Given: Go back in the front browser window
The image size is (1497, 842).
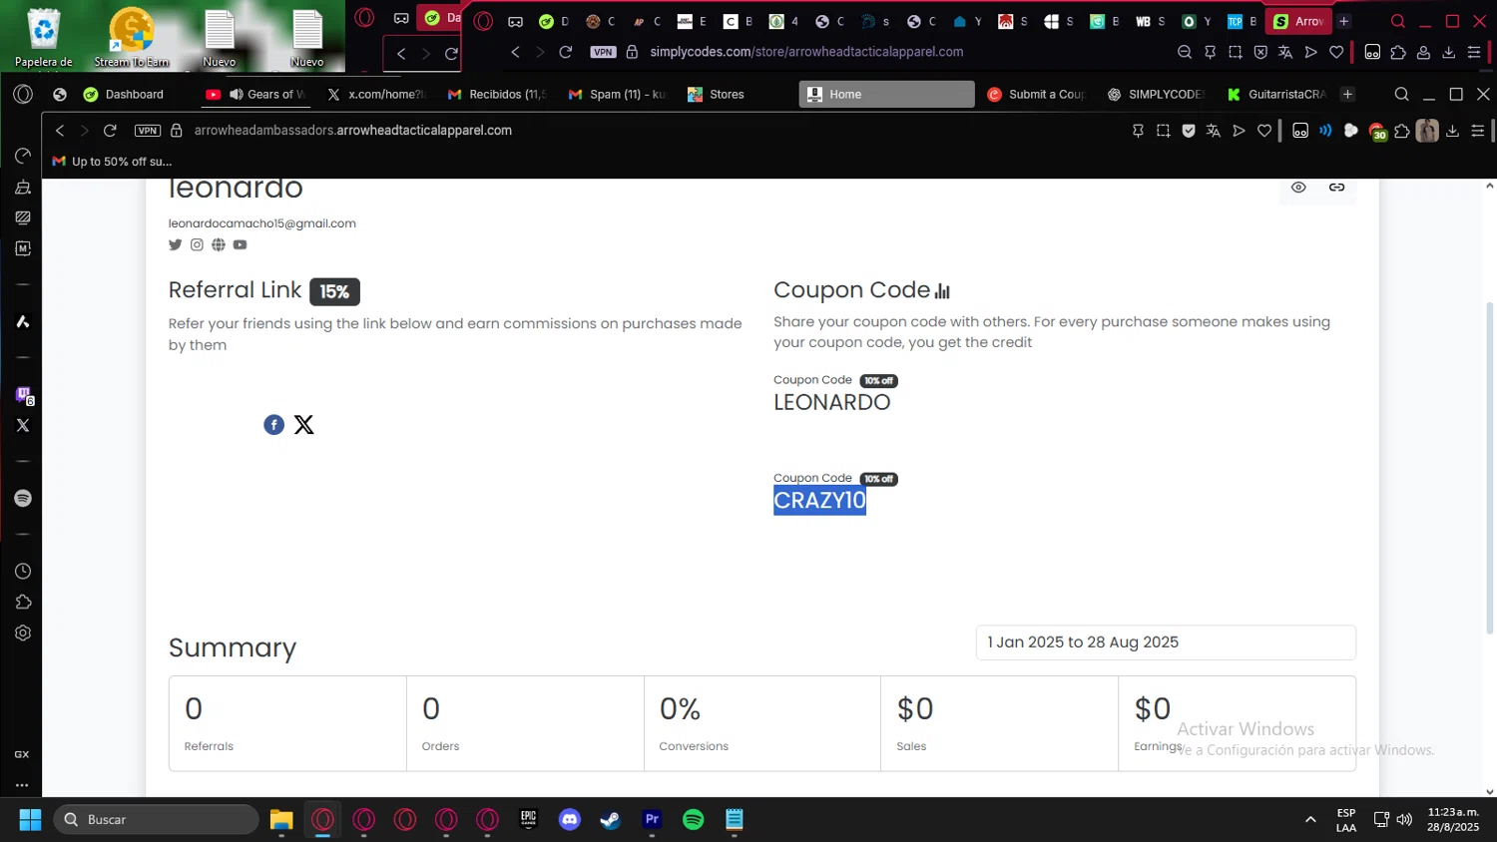Looking at the screenshot, I should (x=60, y=131).
